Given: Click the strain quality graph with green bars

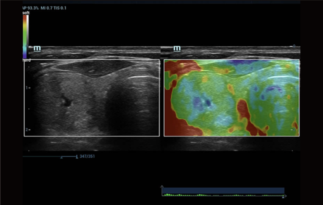Looking at the screenshot, I should 223,191.
